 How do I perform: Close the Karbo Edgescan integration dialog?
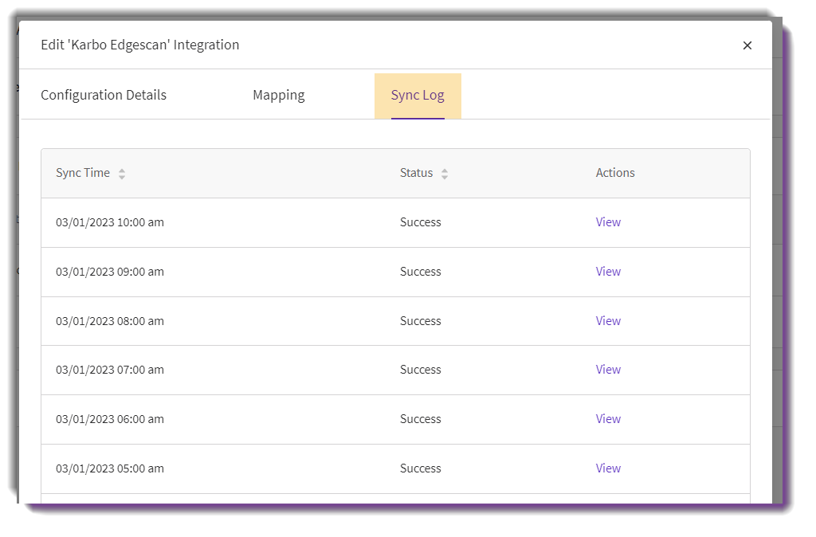[747, 45]
